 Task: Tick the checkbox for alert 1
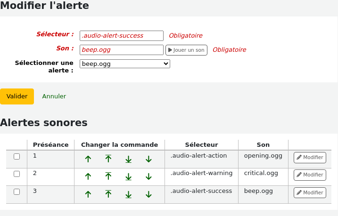pos(17,156)
